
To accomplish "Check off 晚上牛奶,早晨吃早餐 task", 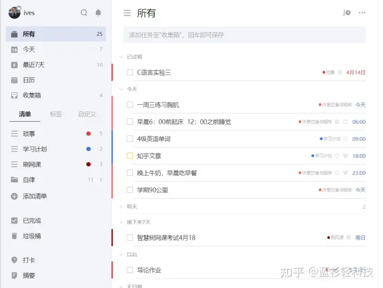I will [130, 173].
